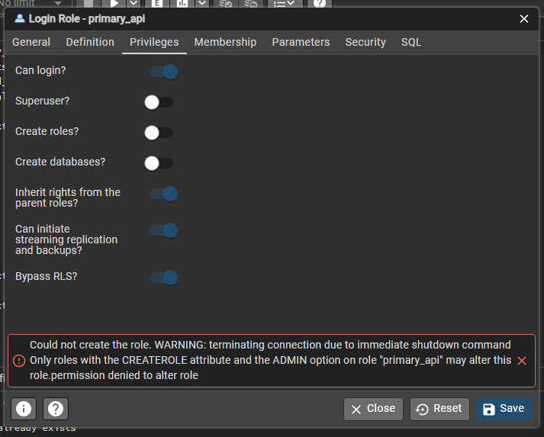This screenshot has width=544, height=437.
Task: Switch to the Definition tab
Action: click(x=90, y=42)
